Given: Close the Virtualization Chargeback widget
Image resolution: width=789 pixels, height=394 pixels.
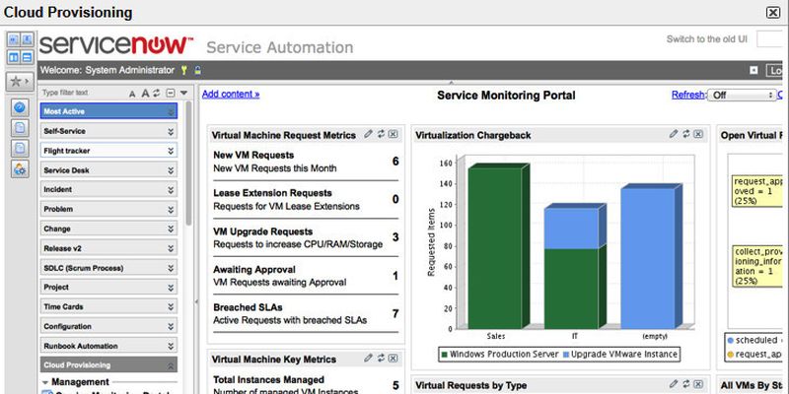Looking at the screenshot, I should (698, 134).
